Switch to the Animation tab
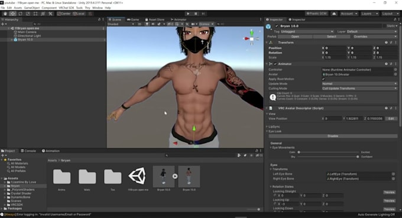The width and height of the screenshot is (402, 218). click(51, 151)
